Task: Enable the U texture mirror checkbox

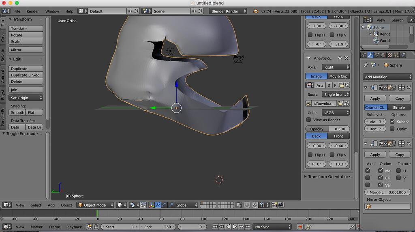Action: (x=398, y=171)
